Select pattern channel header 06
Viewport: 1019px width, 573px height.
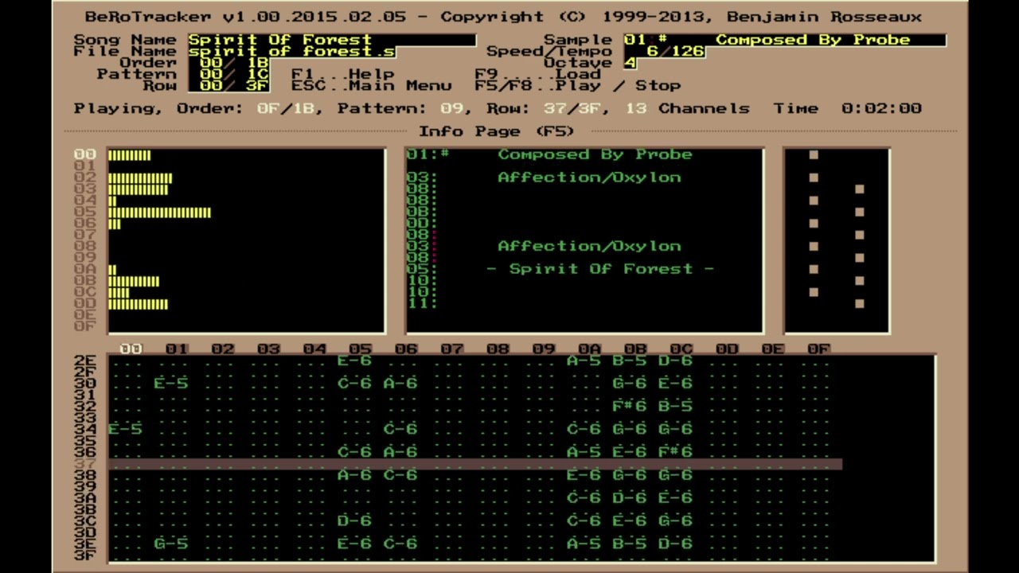[406, 349]
